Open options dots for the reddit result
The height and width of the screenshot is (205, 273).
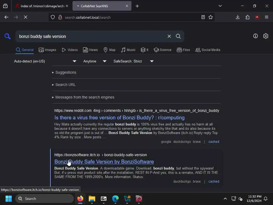coord(204,142)
